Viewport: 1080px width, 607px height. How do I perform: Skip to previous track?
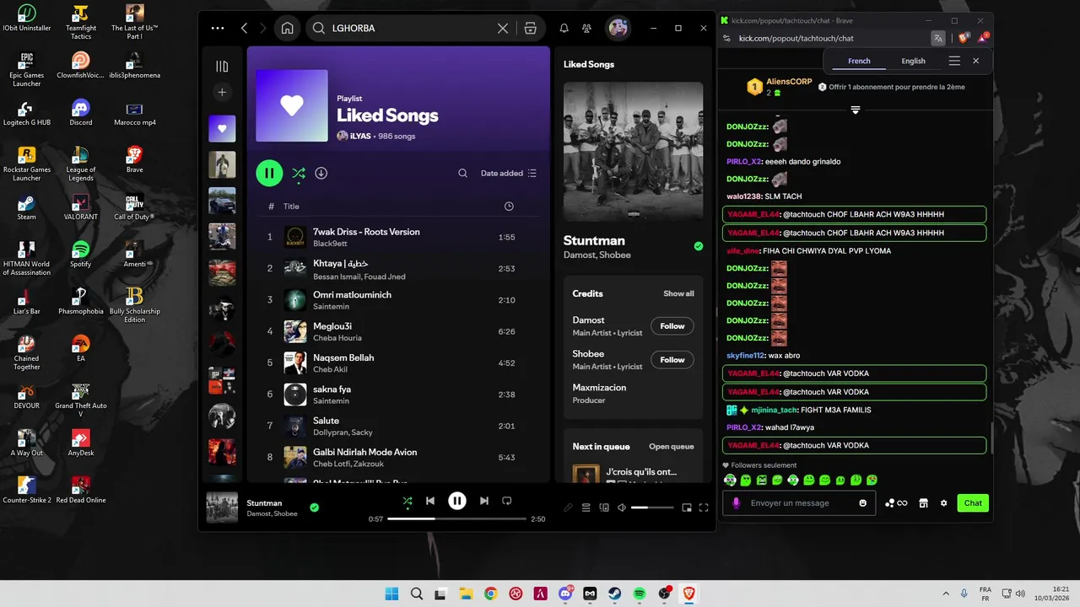[x=430, y=501]
